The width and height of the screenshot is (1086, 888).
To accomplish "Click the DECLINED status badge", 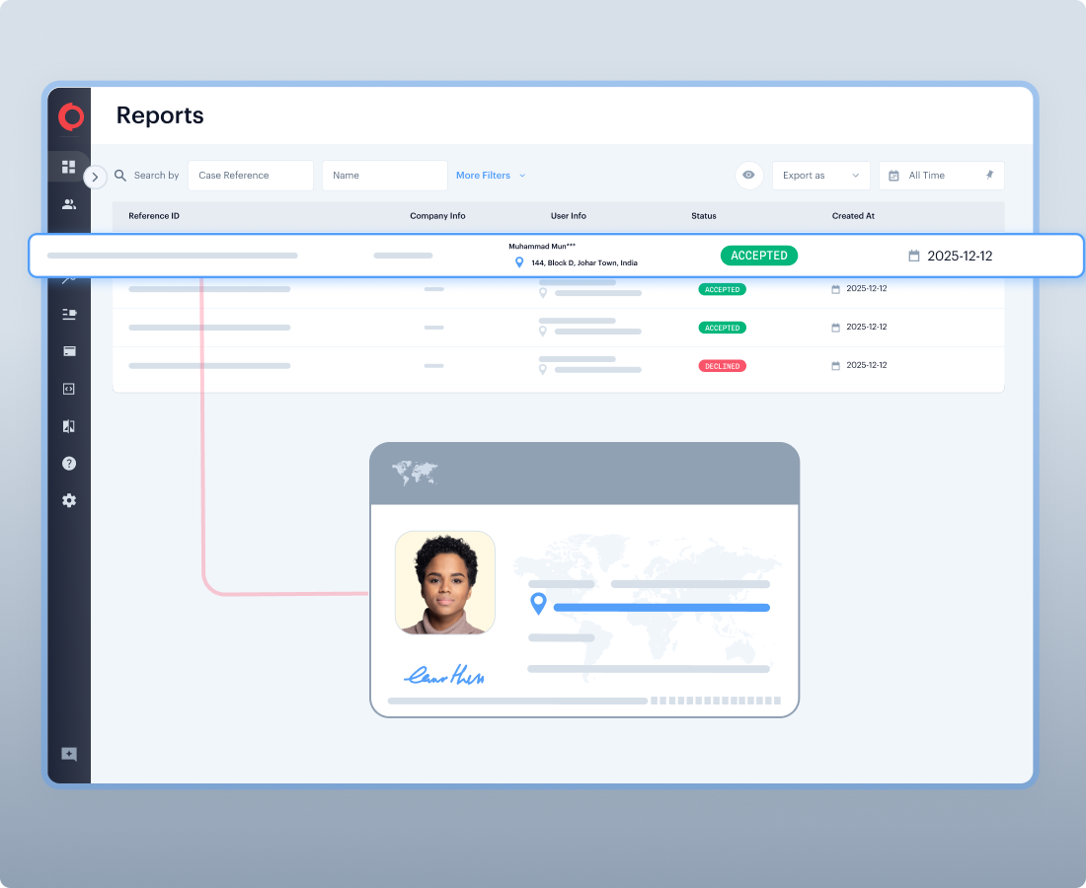I will click(x=722, y=366).
